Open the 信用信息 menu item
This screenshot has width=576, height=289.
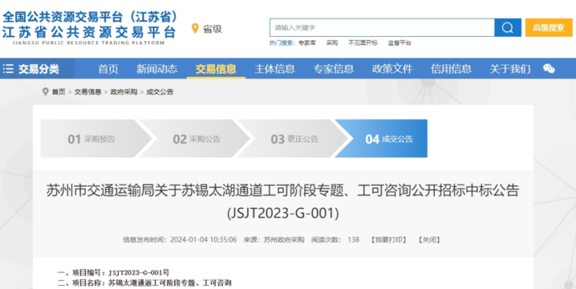(x=451, y=69)
